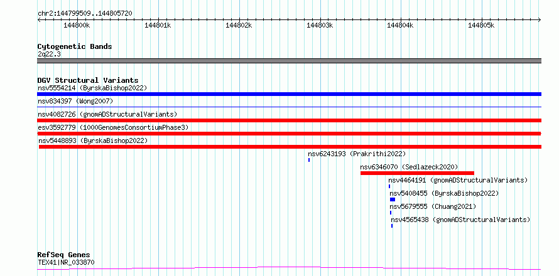Open the nsv834397 (Wong2007) label
Screen dimensions: 559x276
click(75, 101)
